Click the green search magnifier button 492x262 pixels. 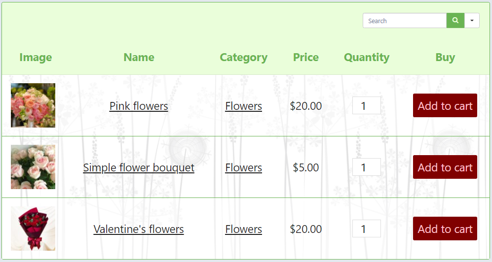pyautogui.click(x=455, y=21)
